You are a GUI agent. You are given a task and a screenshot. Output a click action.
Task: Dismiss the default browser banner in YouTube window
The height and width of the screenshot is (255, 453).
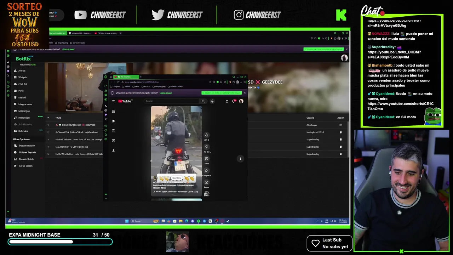244,93
